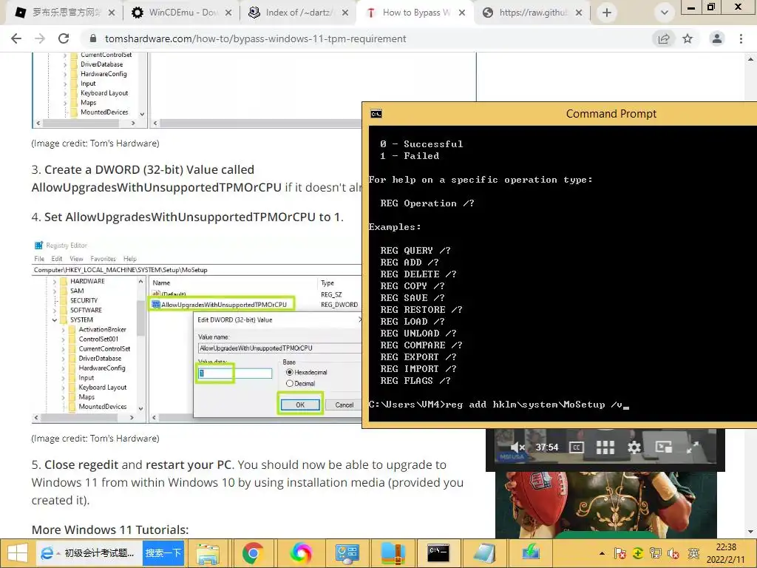
Task: Show hidden system tray icons
Action: [602, 554]
